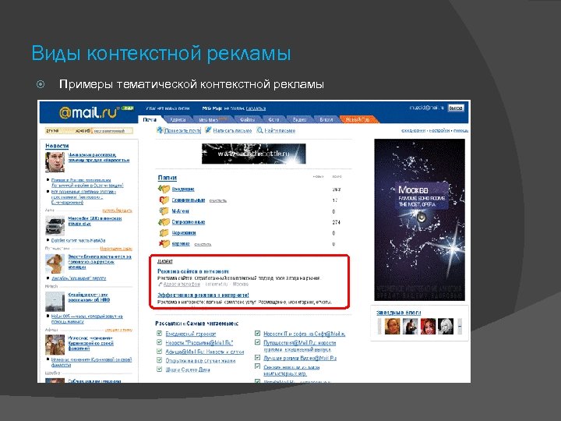Click the @mail.ru logo
The height and width of the screenshot is (421, 561).
pos(89,113)
